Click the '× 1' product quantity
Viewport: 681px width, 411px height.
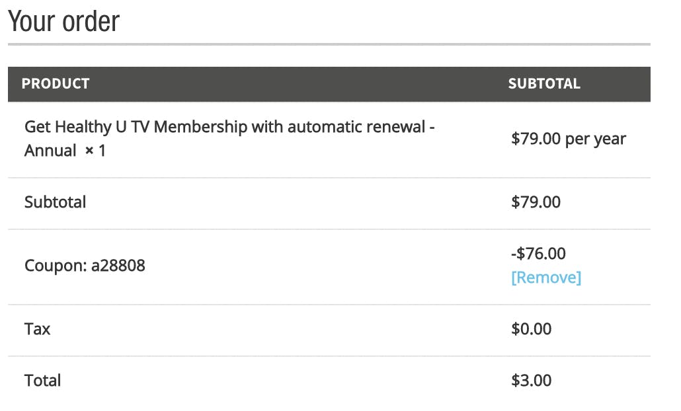[95, 151]
